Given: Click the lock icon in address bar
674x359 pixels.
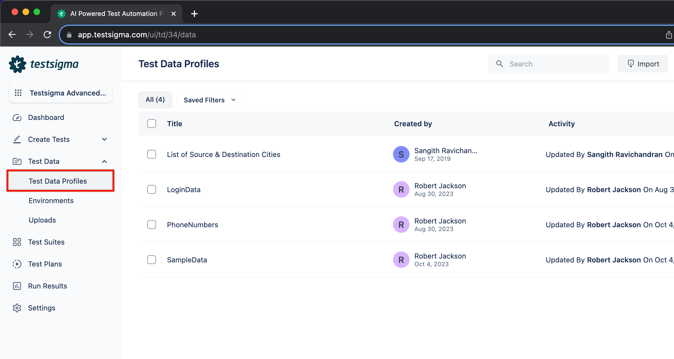Looking at the screenshot, I should click(69, 35).
